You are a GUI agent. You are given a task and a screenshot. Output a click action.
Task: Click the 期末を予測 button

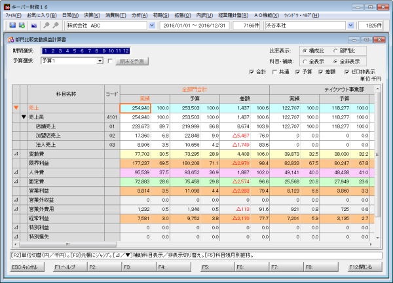132,61
